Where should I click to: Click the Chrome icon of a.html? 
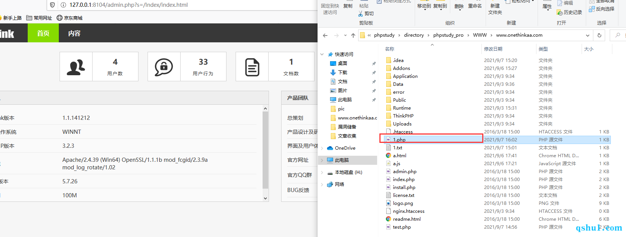pos(388,155)
